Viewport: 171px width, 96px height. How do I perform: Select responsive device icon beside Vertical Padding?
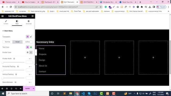[16, 74]
